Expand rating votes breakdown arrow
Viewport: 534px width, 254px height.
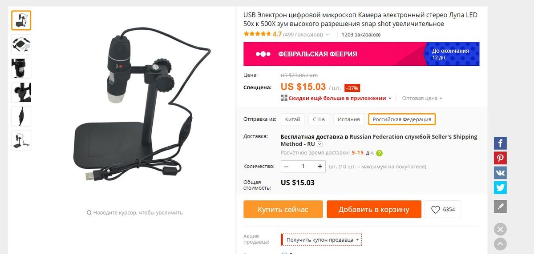coord(328,35)
